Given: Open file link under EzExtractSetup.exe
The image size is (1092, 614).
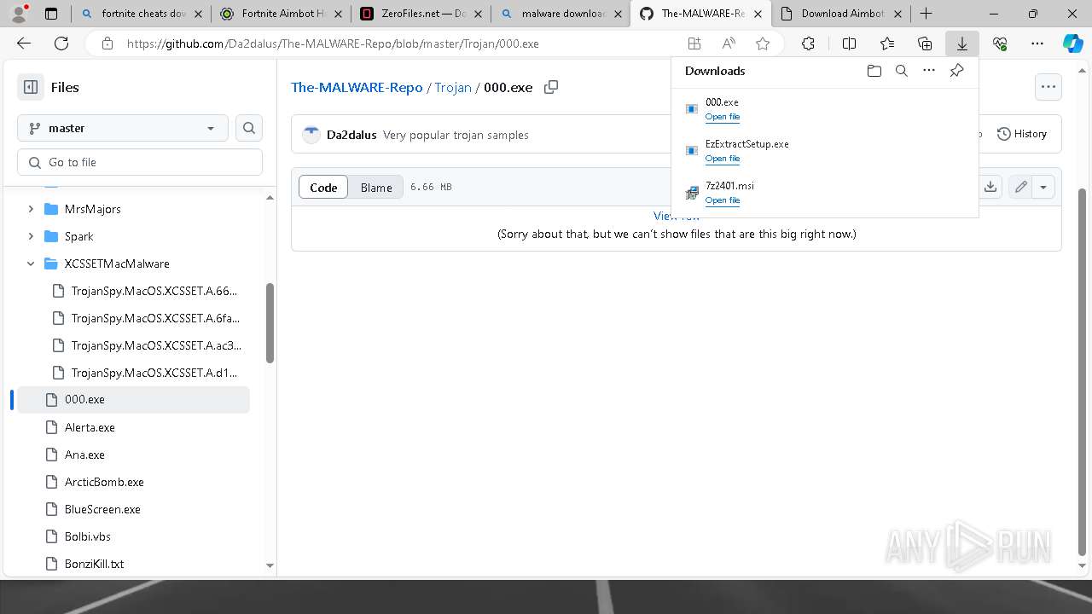Looking at the screenshot, I should pos(723,159).
